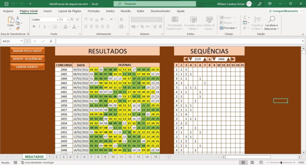Activate the Format Painter brush

18,28
